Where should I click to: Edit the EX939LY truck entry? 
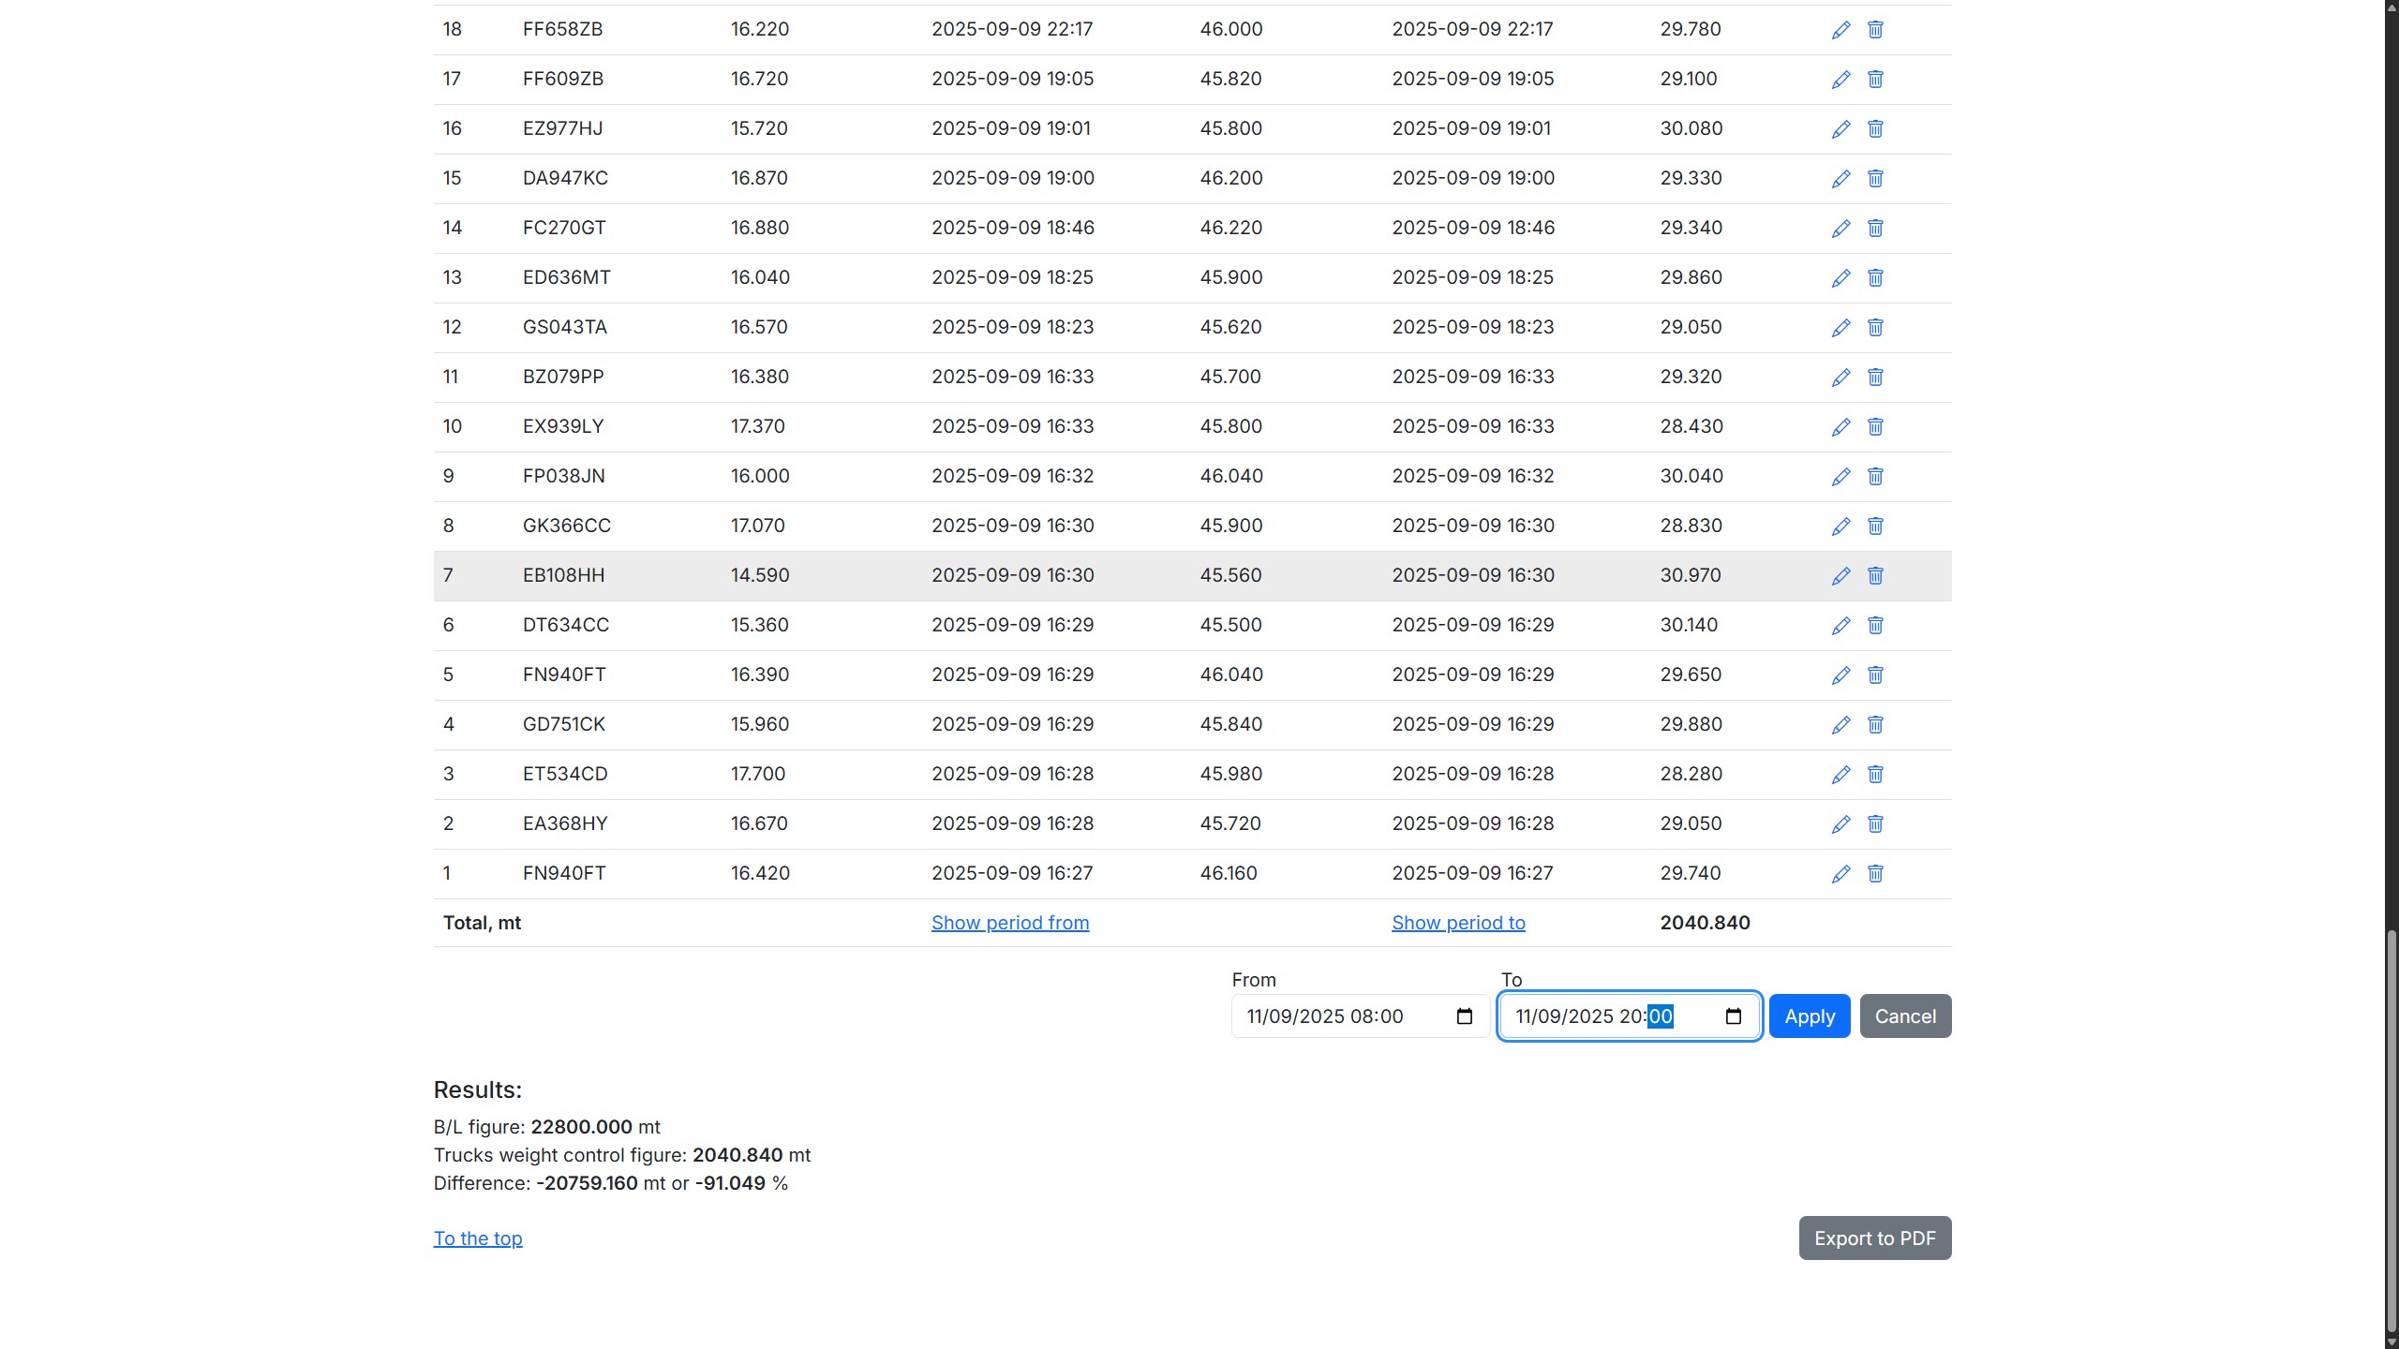pyautogui.click(x=1840, y=427)
